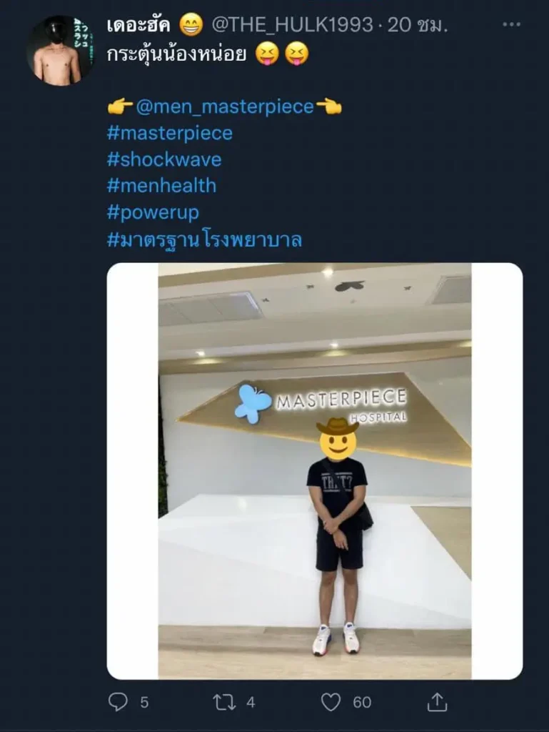The width and height of the screenshot is (549, 732).
Task: Click the #powerup hashtag
Action: 153,212
